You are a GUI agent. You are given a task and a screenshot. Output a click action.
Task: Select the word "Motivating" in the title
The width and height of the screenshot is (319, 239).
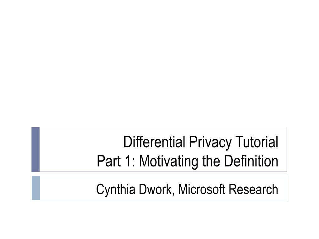click(x=169, y=162)
